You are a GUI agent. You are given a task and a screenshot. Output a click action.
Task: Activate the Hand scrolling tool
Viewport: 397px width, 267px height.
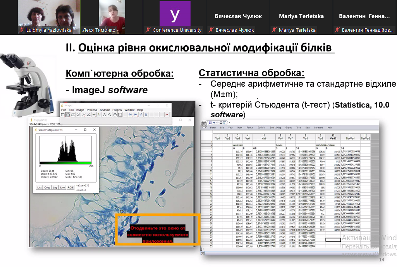[115, 115]
